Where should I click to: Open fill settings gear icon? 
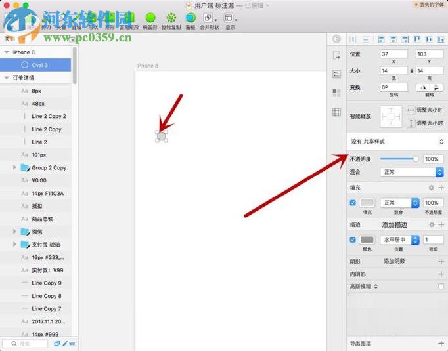pyautogui.click(x=432, y=188)
